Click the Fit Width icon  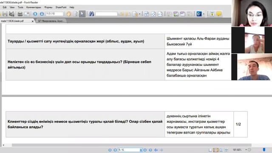[160, 14]
